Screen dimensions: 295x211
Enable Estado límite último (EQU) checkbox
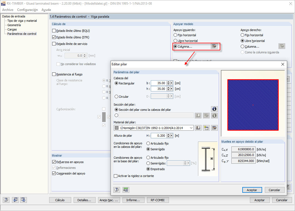[54, 31]
